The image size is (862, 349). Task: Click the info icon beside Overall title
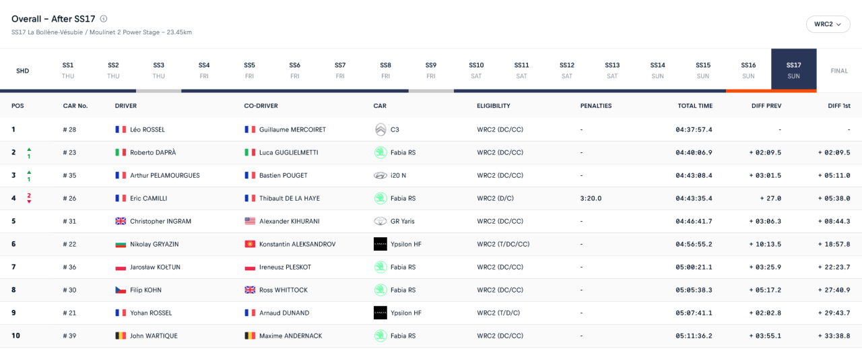[x=104, y=19]
